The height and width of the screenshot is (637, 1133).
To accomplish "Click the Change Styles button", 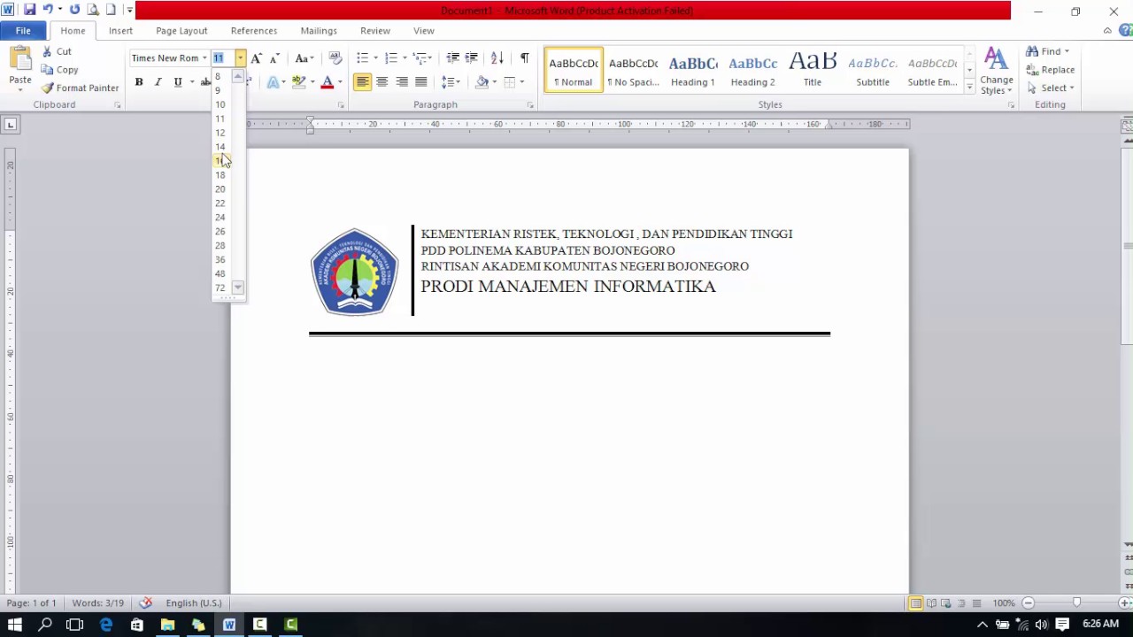I will [997, 71].
